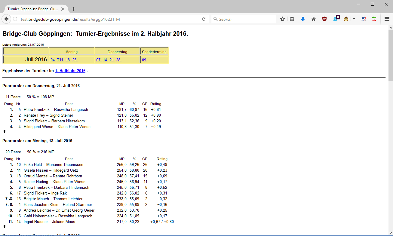The width and height of the screenshot is (393, 236).
Task: Click Sigrid Fickert – Barbara Hiersekorn row
Action: pyautogui.click(x=83, y=121)
